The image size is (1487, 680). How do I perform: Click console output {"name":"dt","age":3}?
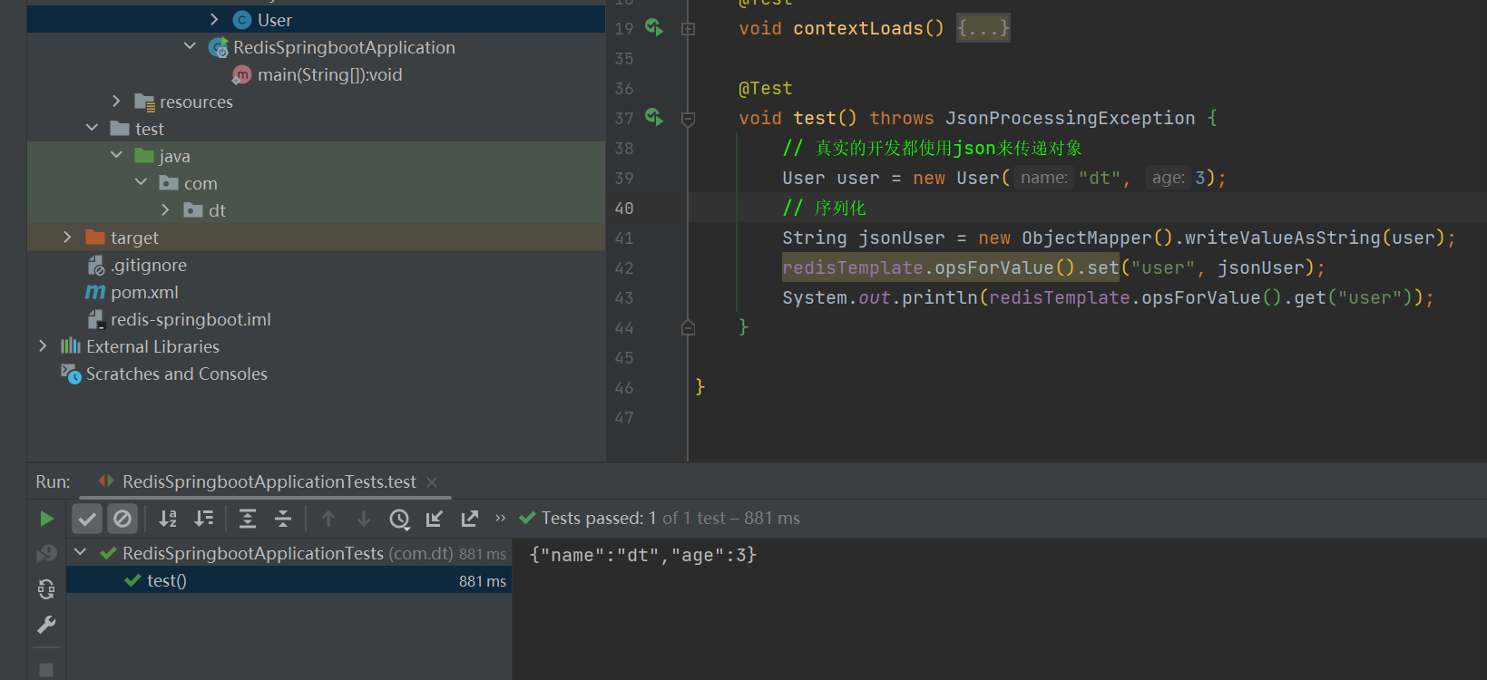coord(643,555)
